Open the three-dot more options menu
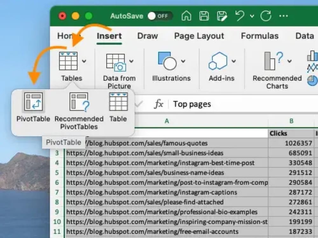This screenshot has height=238, width=318. (x=284, y=16)
